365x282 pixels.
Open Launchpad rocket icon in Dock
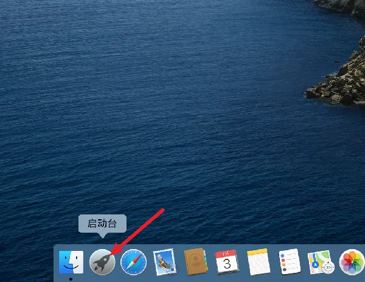pos(102,262)
